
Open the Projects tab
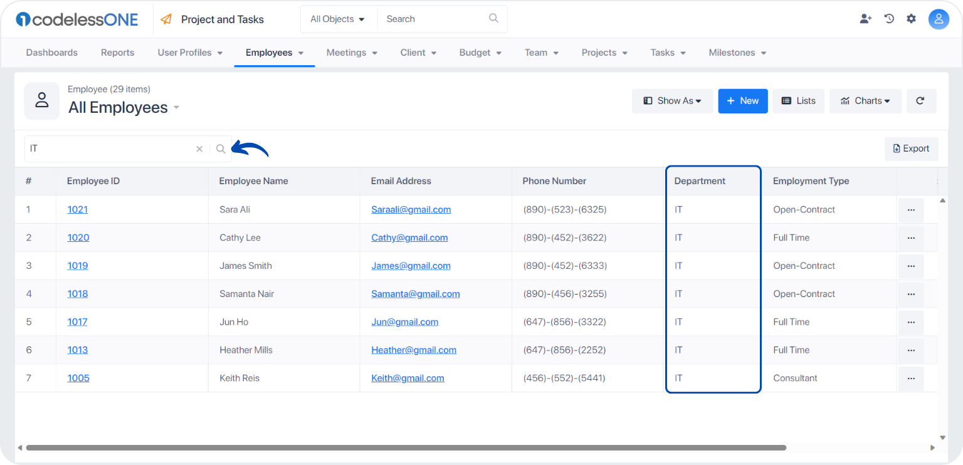pyautogui.click(x=604, y=53)
